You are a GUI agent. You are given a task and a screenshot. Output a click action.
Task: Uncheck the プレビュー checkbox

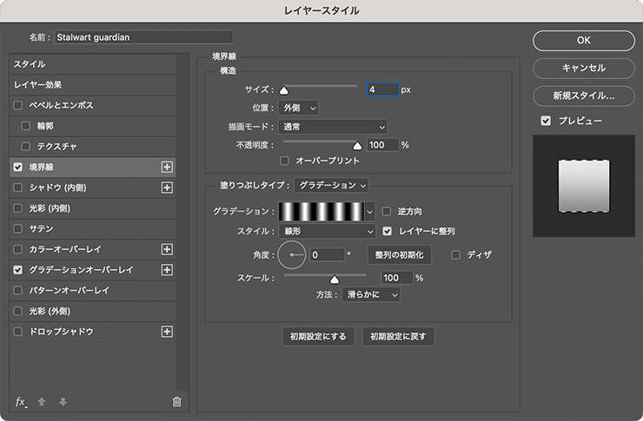[546, 121]
